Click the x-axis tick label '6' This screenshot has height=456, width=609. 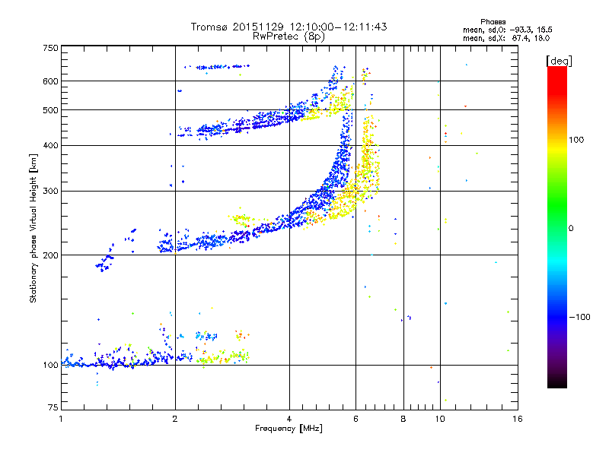[356, 419]
